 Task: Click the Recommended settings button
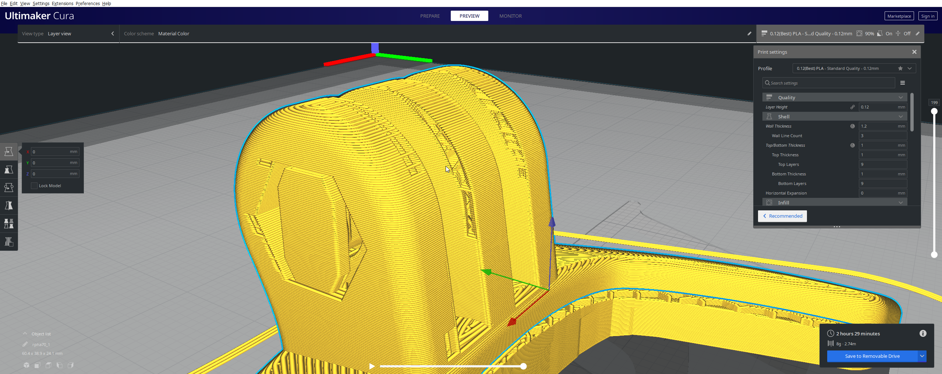tap(782, 216)
